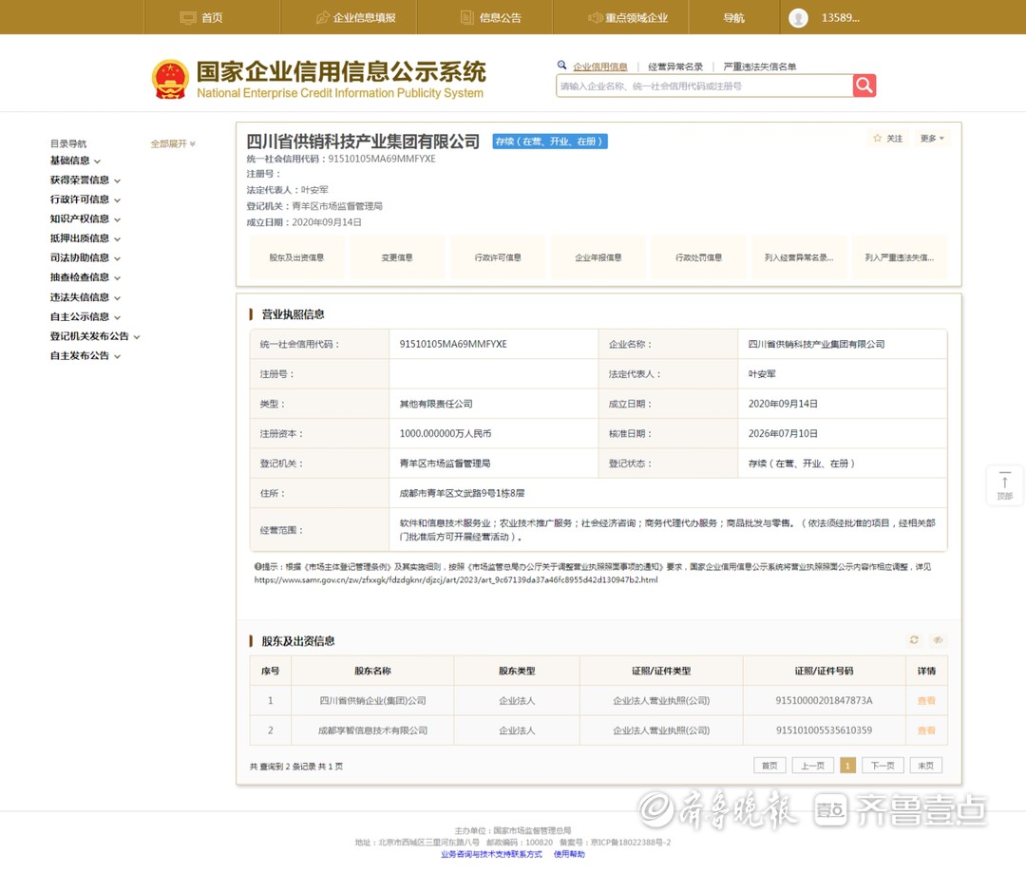This screenshot has width=1026, height=872.
Task: Open the 行政许可信息 shortcut tab
Action: point(498,257)
